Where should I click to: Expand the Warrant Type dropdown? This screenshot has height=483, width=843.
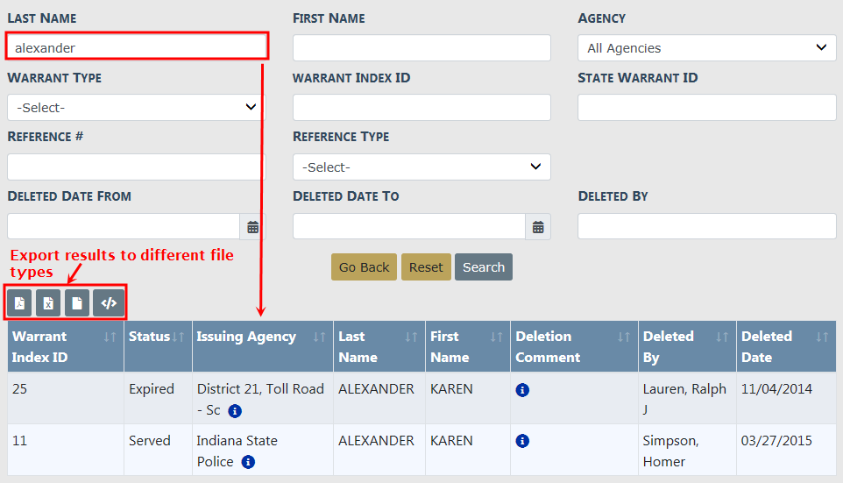tap(135, 108)
